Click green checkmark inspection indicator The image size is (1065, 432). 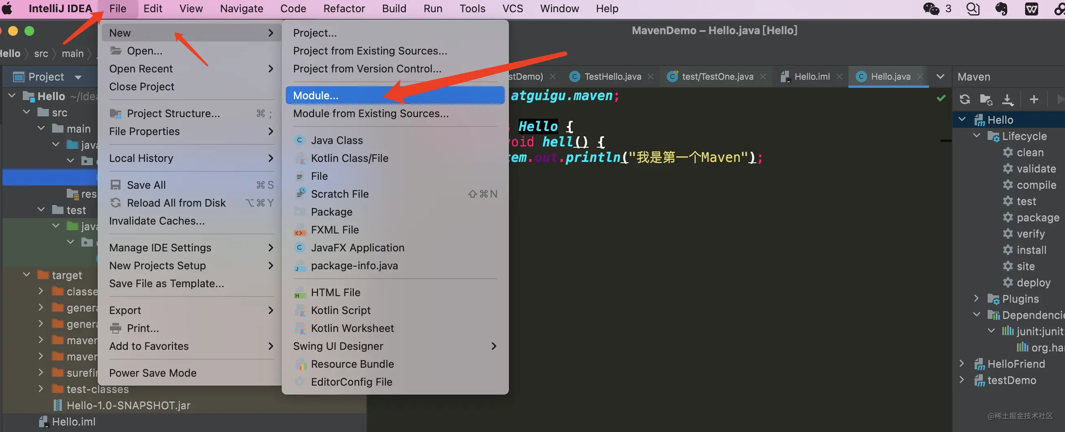941,98
